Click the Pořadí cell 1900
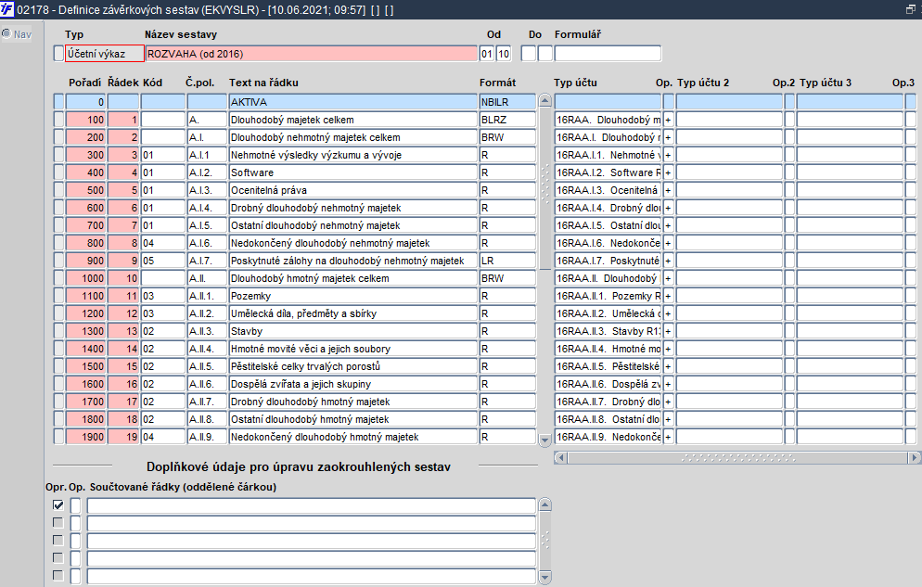The height and width of the screenshot is (587, 922). click(x=85, y=437)
